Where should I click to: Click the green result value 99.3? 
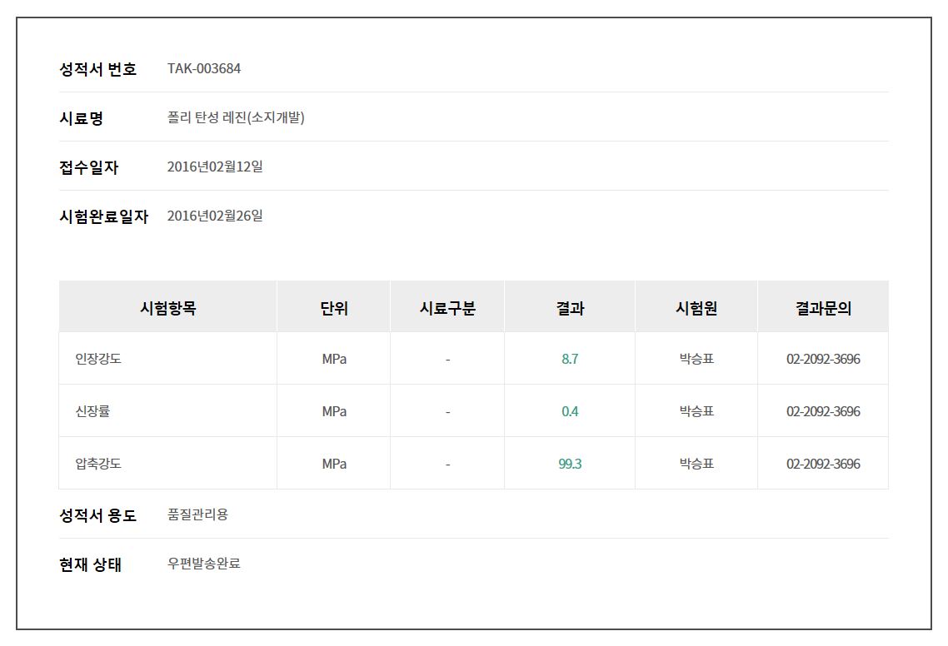click(x=570, y=464)
